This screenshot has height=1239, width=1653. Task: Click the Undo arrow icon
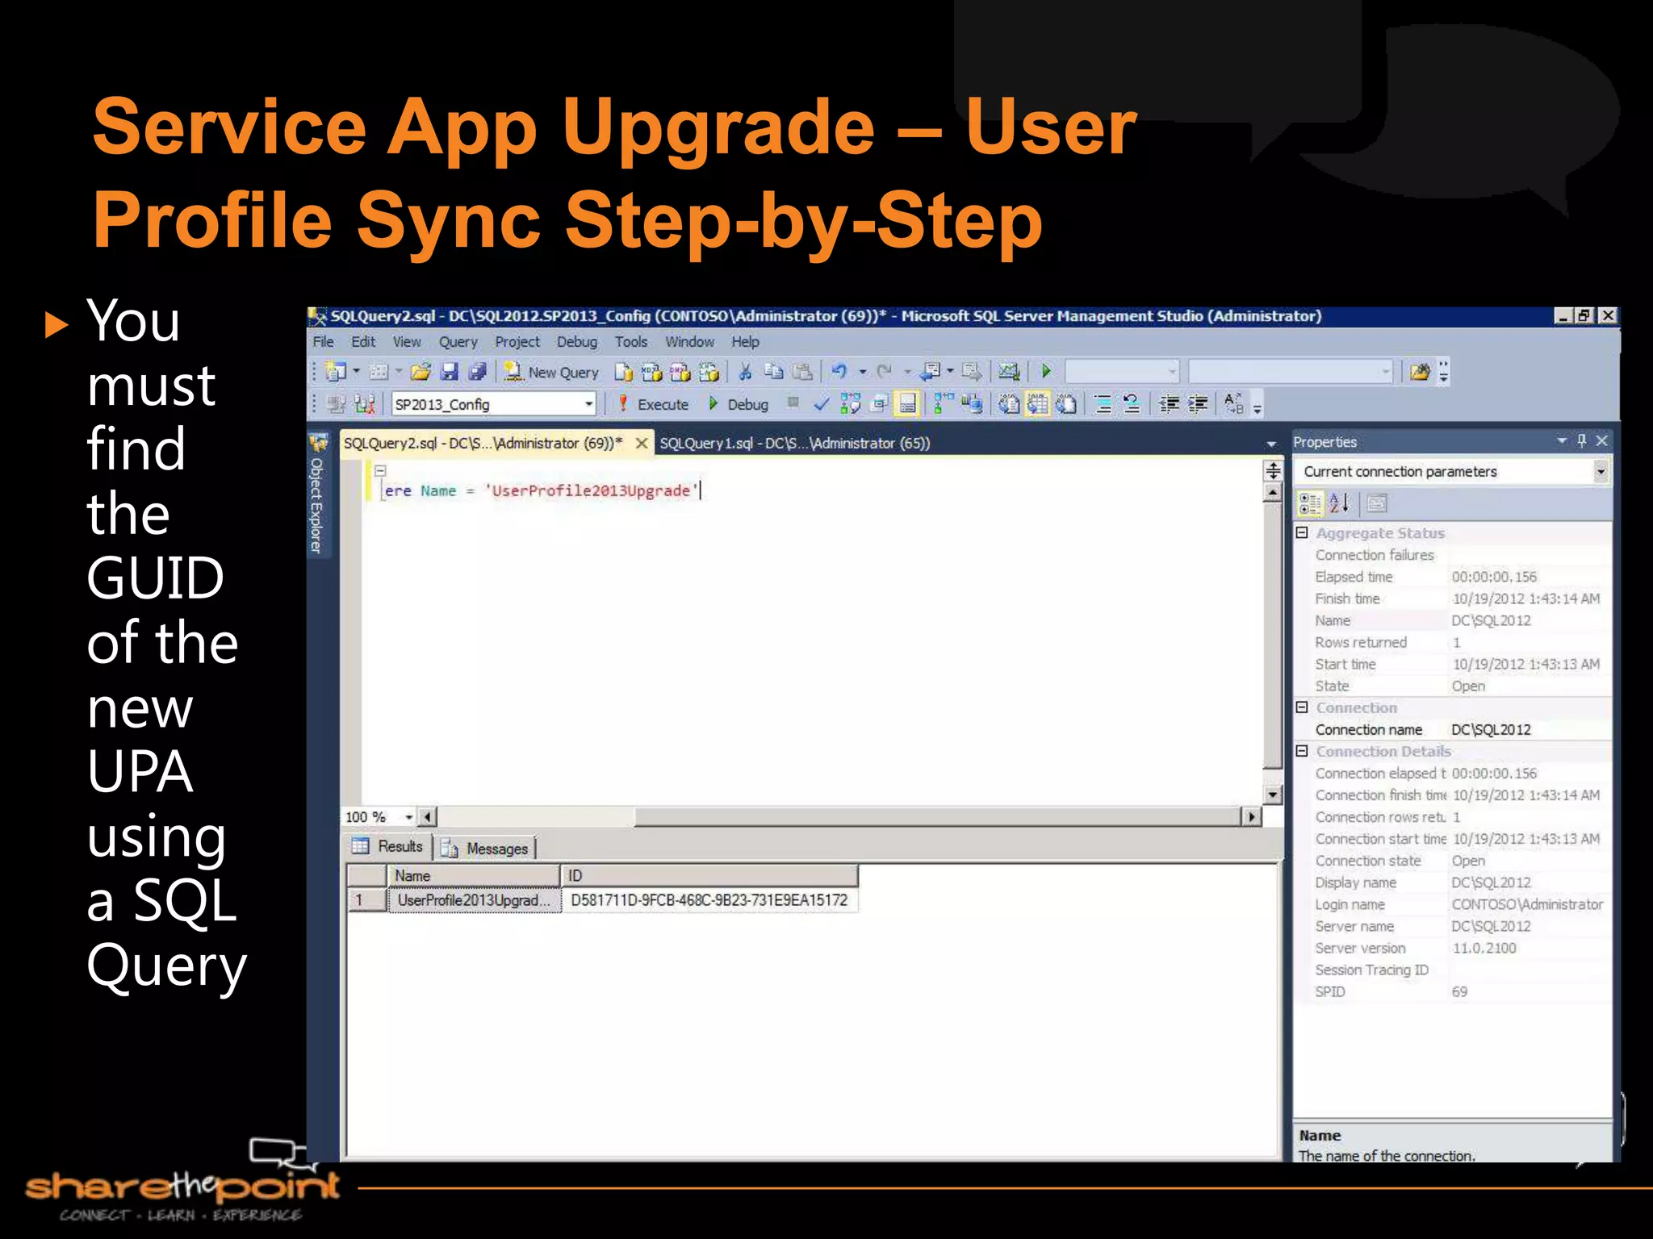pyautogui.click(x=839, y=372)
